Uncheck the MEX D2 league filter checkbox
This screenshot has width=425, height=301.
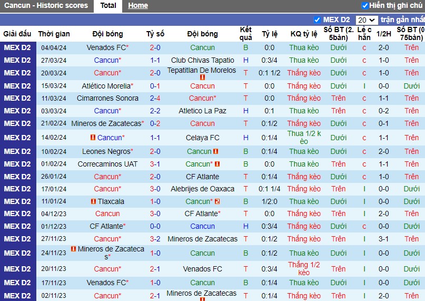tap(317, 20)
